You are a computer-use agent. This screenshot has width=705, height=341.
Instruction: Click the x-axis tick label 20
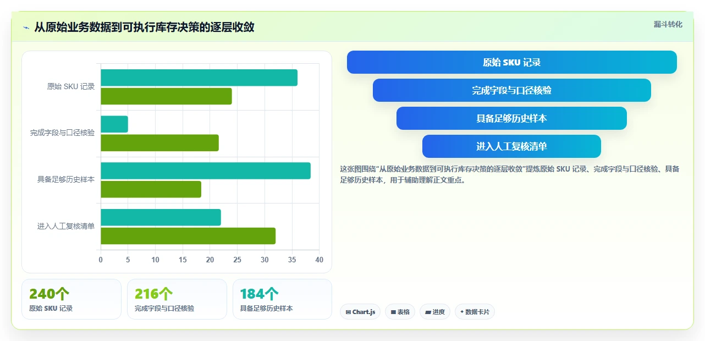click(210, 260)
